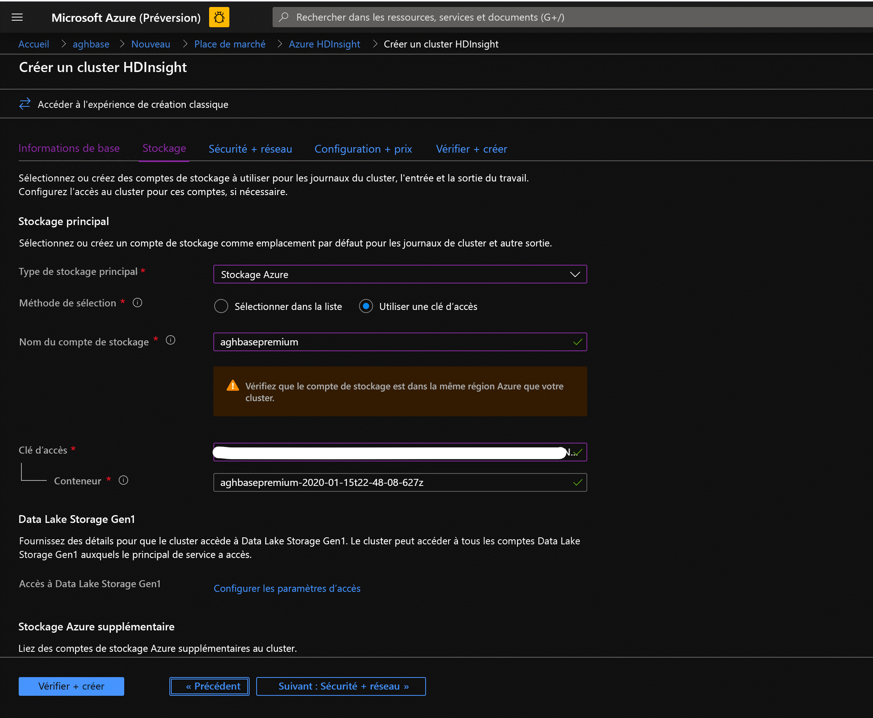Show info icon next to Conteneur
873x718 pixels.
click(123, 480)
